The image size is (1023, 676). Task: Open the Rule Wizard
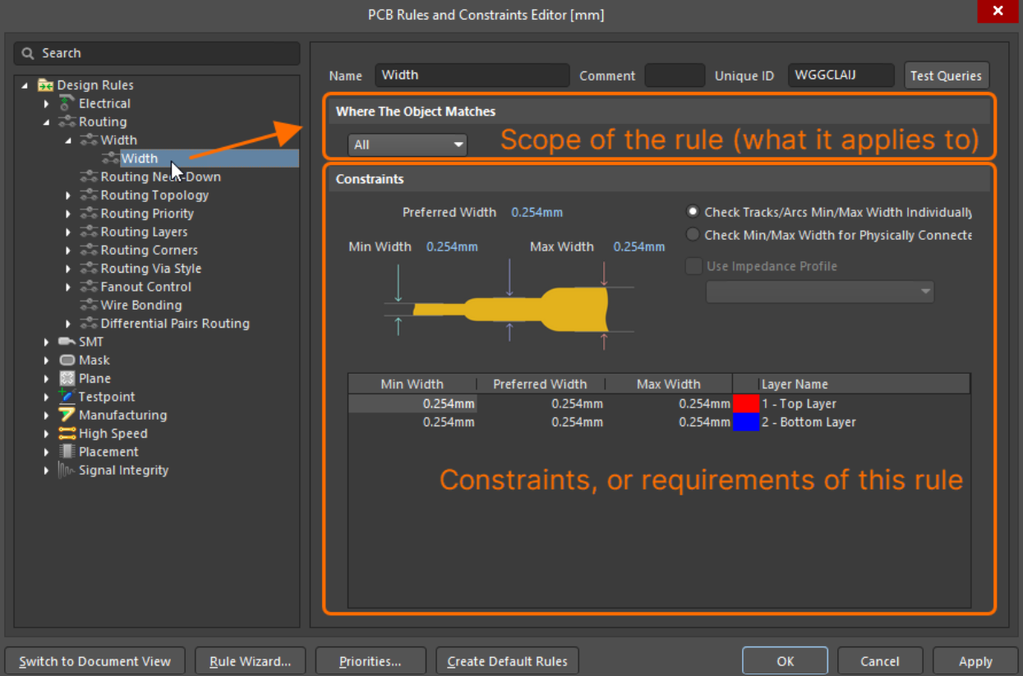[250, 661]
